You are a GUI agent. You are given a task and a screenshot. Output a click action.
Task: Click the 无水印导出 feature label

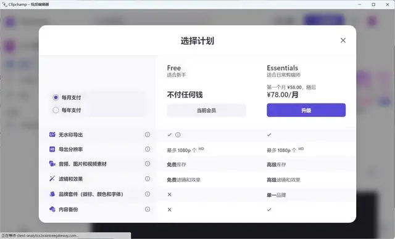click(71, 135)
